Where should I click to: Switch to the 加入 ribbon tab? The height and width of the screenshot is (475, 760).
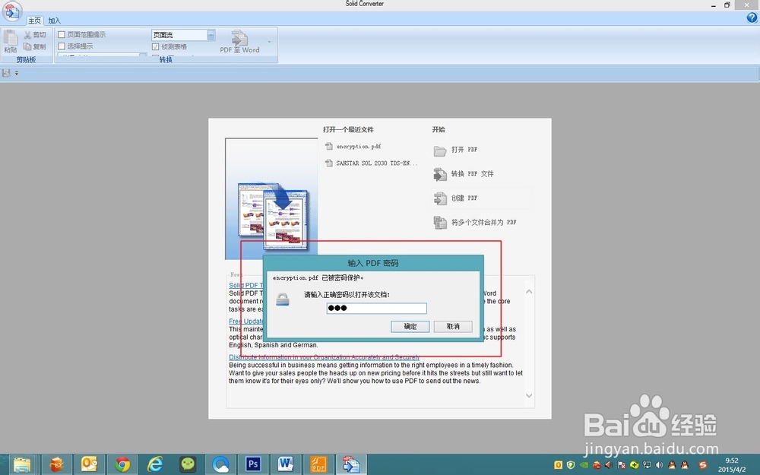[x=54, y=21]
